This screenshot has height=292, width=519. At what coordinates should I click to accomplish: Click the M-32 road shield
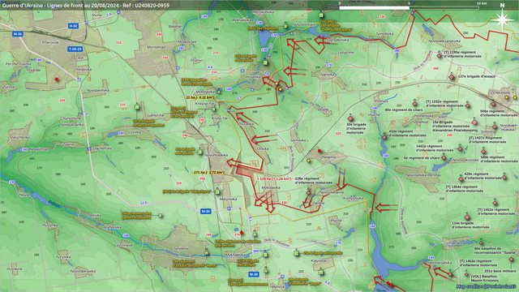[x=73, y=26]
